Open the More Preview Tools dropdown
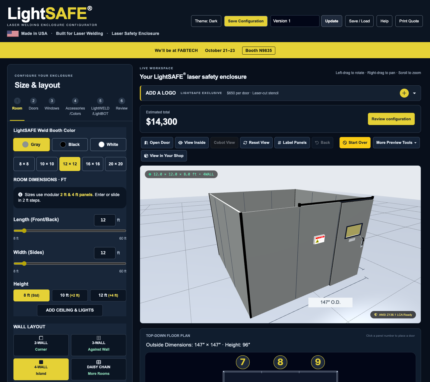 396,143
